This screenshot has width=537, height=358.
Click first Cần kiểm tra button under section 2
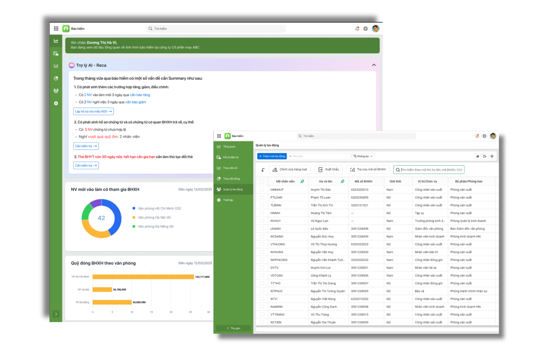point(86,146)
